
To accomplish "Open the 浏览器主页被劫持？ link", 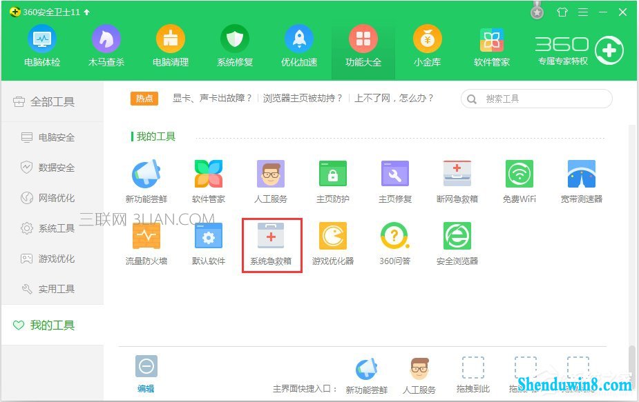I will [x=303, y=98].
